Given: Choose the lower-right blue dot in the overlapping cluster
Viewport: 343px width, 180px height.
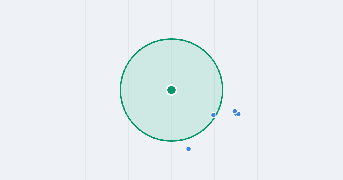Looking at the screenshot, I should 238,114.
